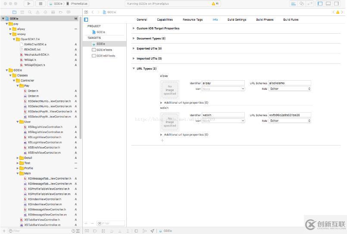The width and height of the screenshot is (347, 234).
Task: Switch to the Build Settings tab
Action: (237, 20)
